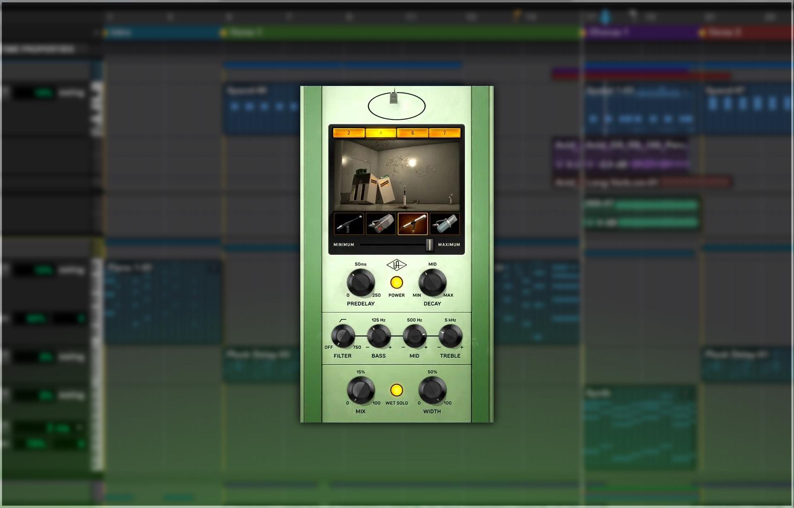794x508 pixels.
Task: Click the mic distance slider handle
Action: pos(430,245)
